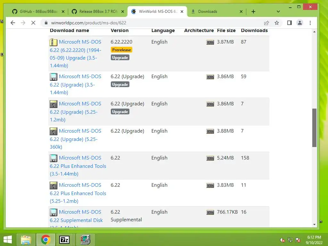Open the Chrome profile menu
Screen dimensions: 328x246
pyautogui.click(x=300, y=23)
